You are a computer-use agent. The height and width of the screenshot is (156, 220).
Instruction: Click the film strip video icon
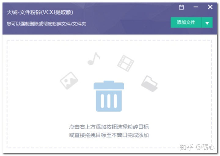[x=126, y=63]
